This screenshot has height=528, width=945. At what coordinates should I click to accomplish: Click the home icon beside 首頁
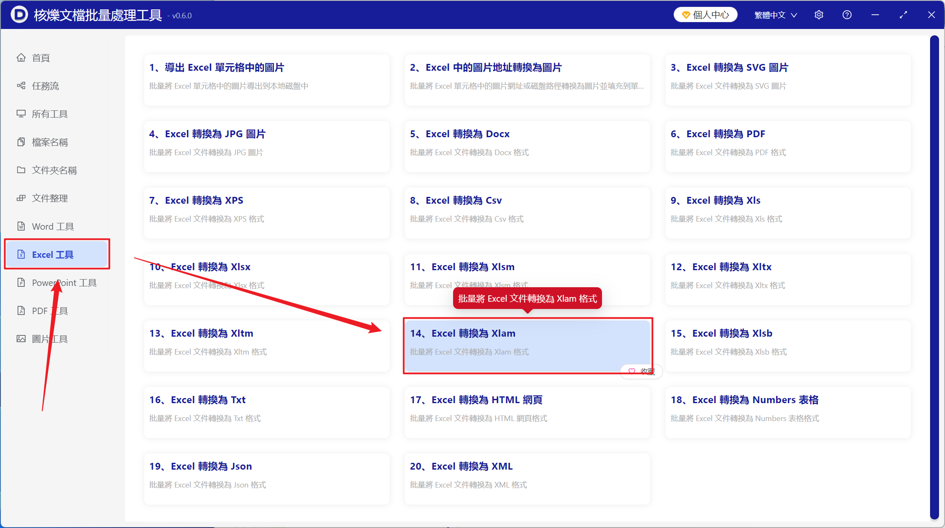(21, 58)
